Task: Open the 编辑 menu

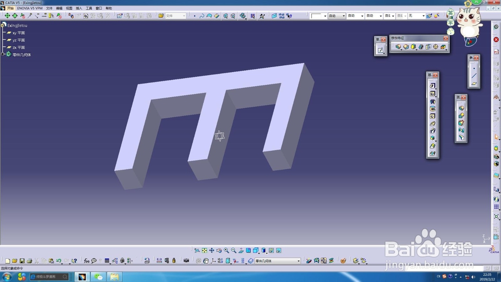Action: 59,8
